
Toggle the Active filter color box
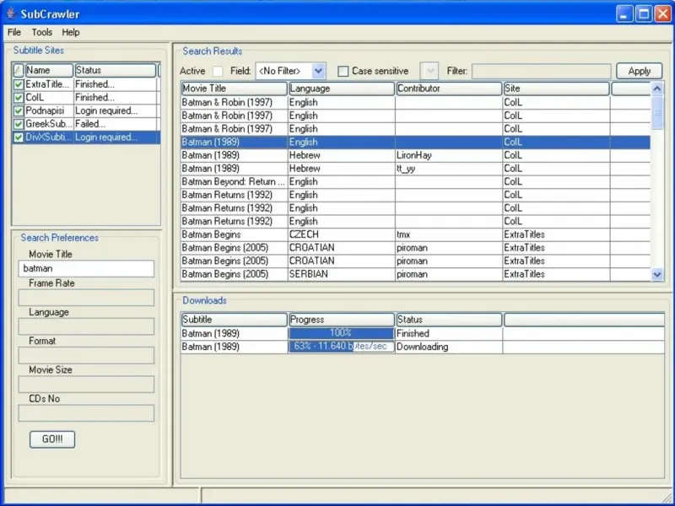coord(218,72)
